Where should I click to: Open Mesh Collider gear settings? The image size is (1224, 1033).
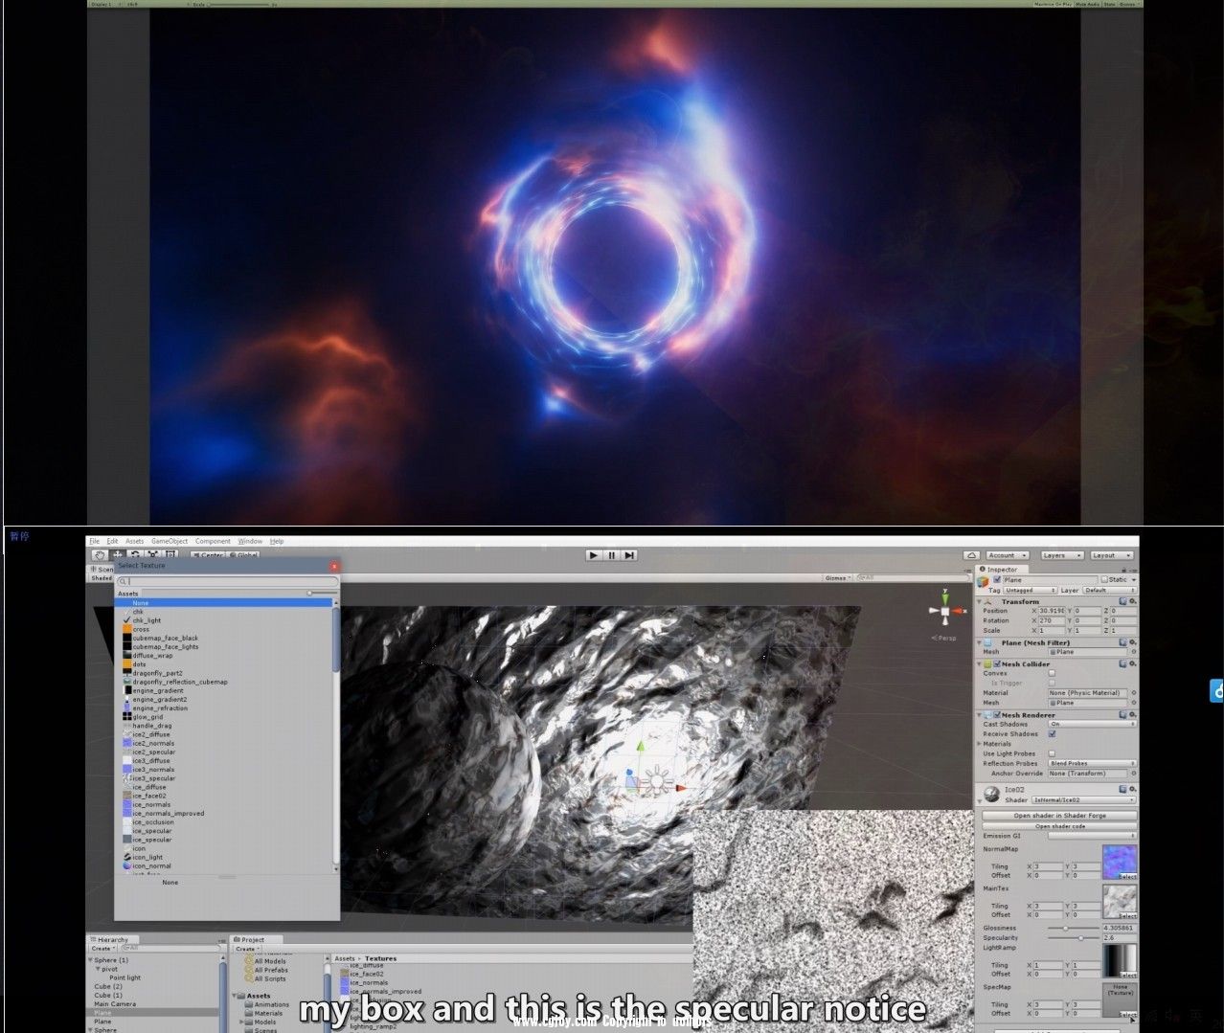click(1133, 663)
